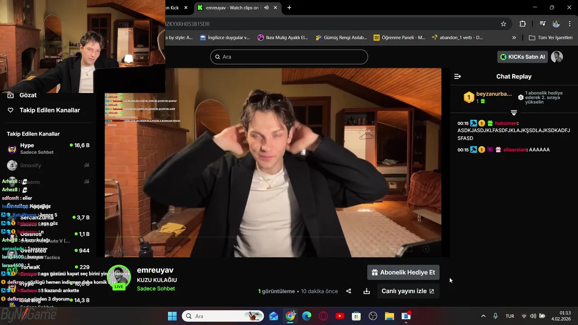
Task: Switch to the emreuyav Watch clips tab
Action: (233, 8)
